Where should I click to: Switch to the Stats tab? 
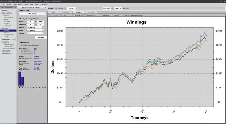click(x=54, y=12)
